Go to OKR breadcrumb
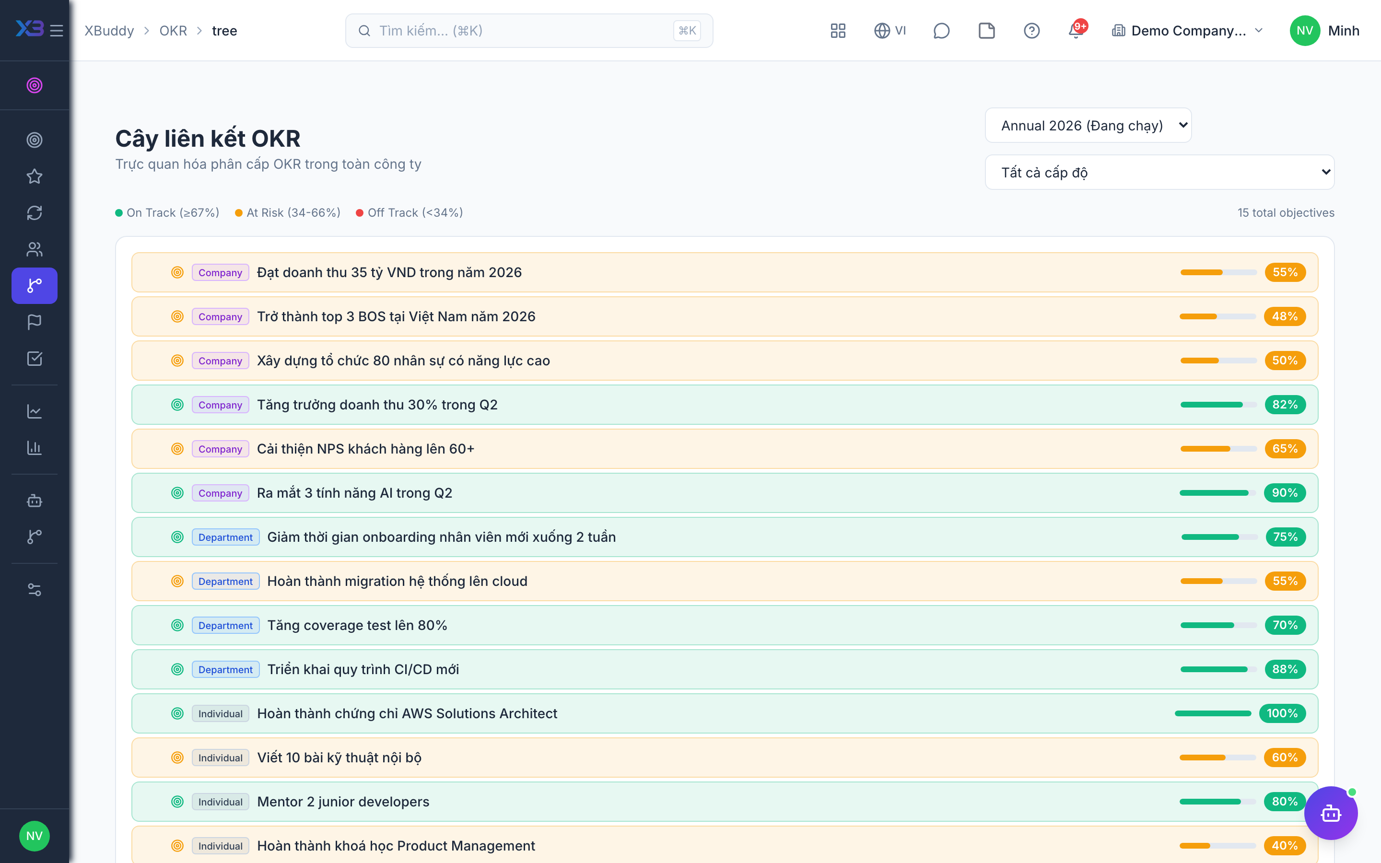Image resolution: width=1381 pixels, height=863 pixels. pyautogui.click(x=173, y=30)
